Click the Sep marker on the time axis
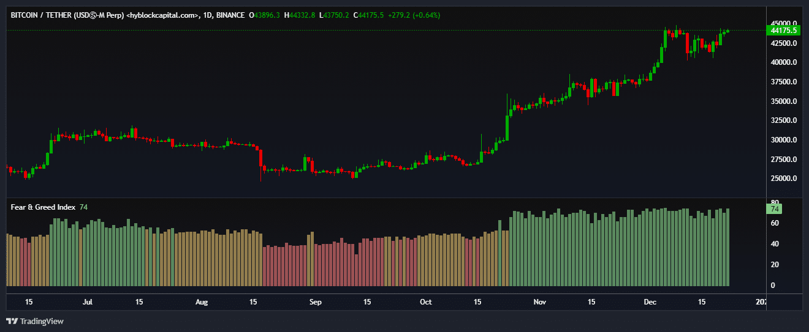This screenshot has height=332, width=809. [315, 302]
